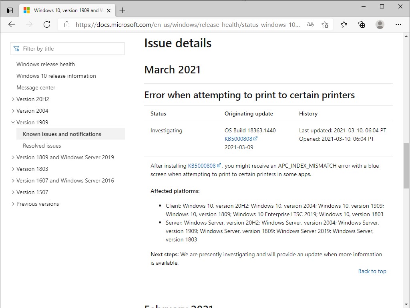Open the user profile avatar

[380, 24]
